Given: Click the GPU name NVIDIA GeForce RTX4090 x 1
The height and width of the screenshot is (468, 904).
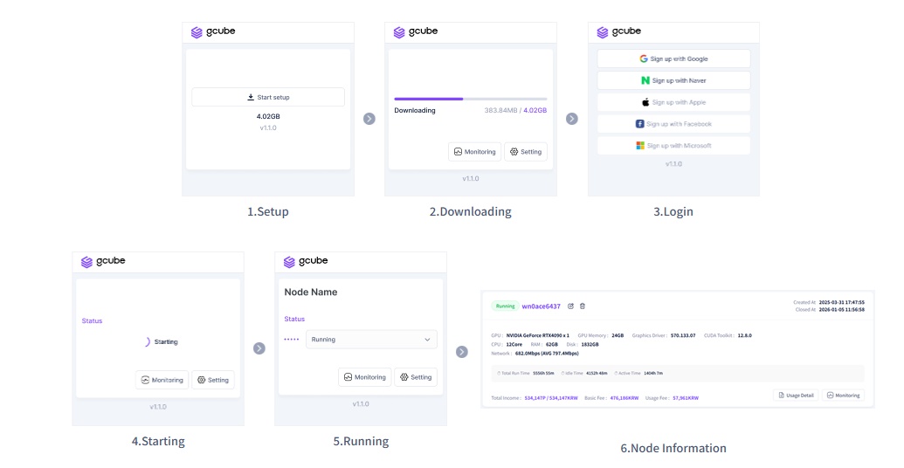Looking at the screenshot, I should click(x=538, y=335).
